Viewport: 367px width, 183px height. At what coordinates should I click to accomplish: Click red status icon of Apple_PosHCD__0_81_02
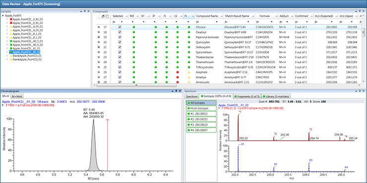11,23
